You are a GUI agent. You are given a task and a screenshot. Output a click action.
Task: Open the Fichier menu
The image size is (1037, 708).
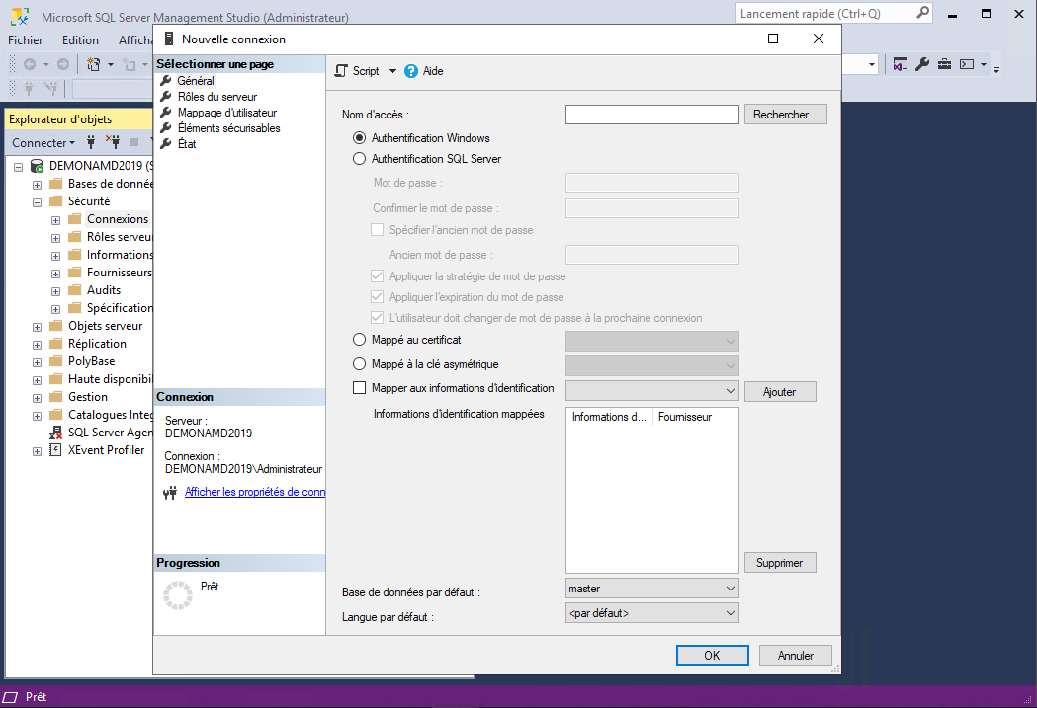[25, 40]
